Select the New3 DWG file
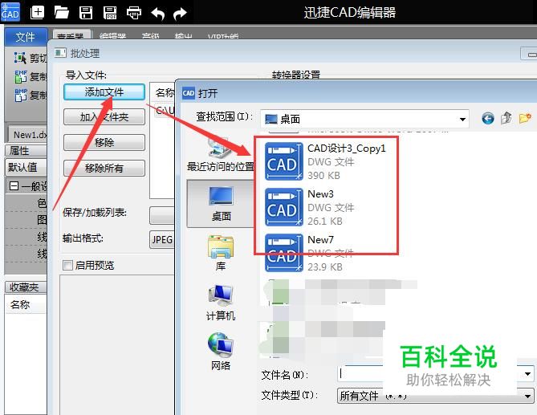 310,207
